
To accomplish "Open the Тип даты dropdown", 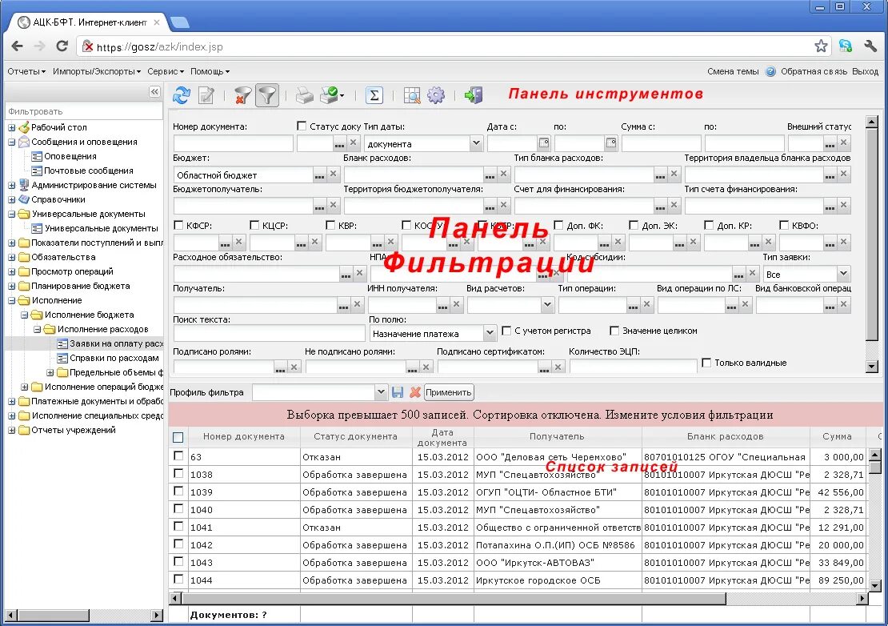I will tap(476, 143).
